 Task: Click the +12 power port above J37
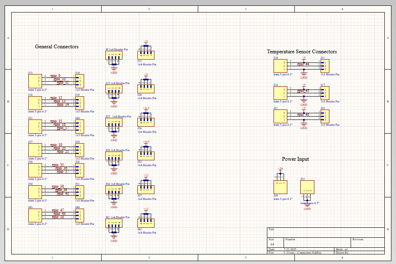pos(146,176)
